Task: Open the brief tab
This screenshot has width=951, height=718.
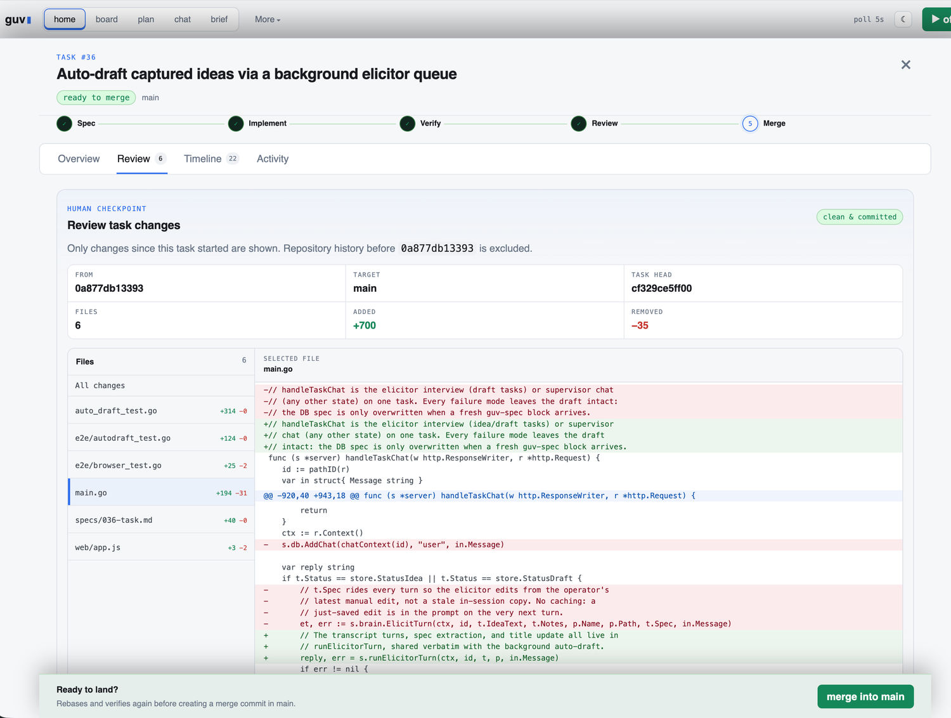Action: click(x=219, y=19)
